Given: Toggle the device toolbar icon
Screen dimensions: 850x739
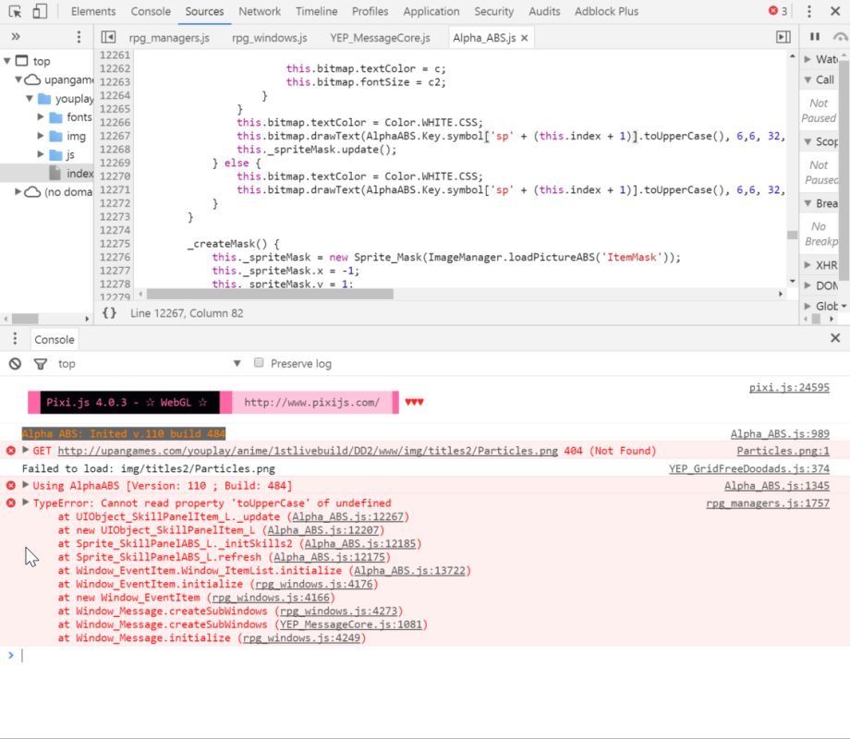Looking at the screenshot, I should tap(40, 11).
